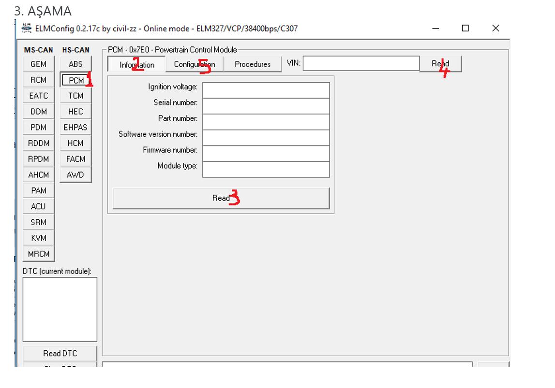Switch to the Information tab
This screenshot has height=388, width=555.
pos(136,65)
